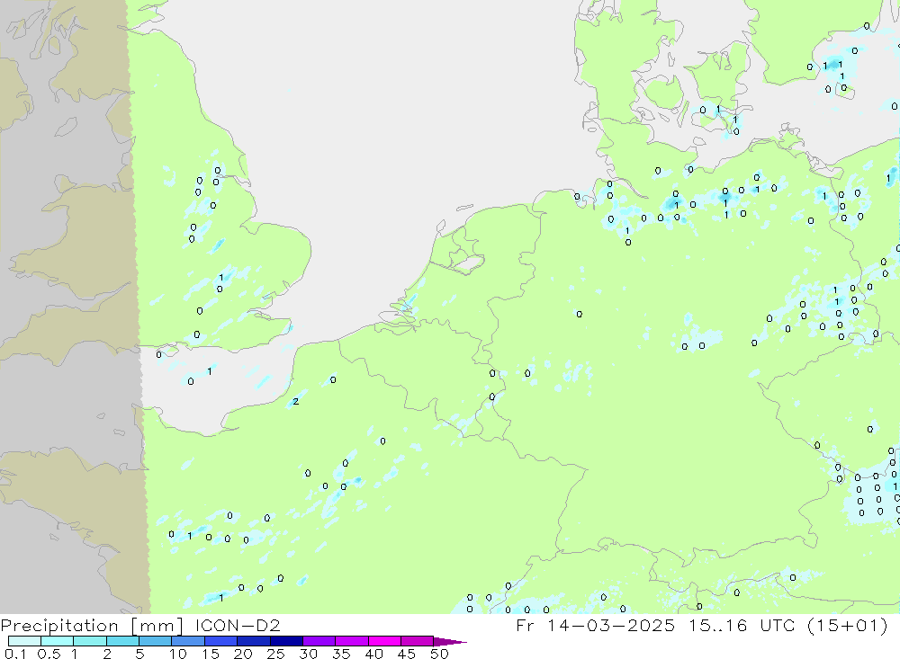Click the "2" precipitation value in northern France

coord(295,402)
